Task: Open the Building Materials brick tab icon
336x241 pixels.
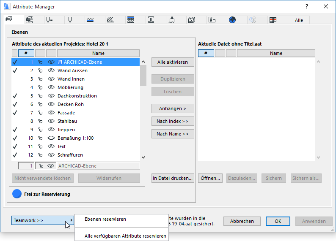Action: point(192,20)
